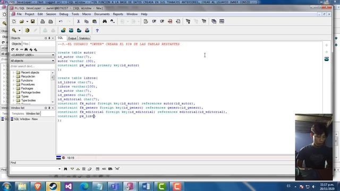The height and width of the screenshot is (191, 340).
Task: Open the Session menu
Action: pyautogui.click(x=51, y=14)
